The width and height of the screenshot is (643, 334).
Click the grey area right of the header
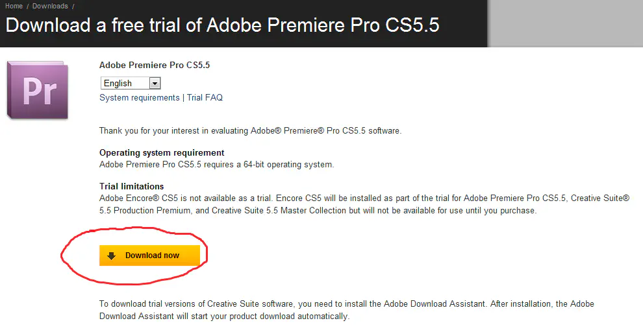point(565,23)
